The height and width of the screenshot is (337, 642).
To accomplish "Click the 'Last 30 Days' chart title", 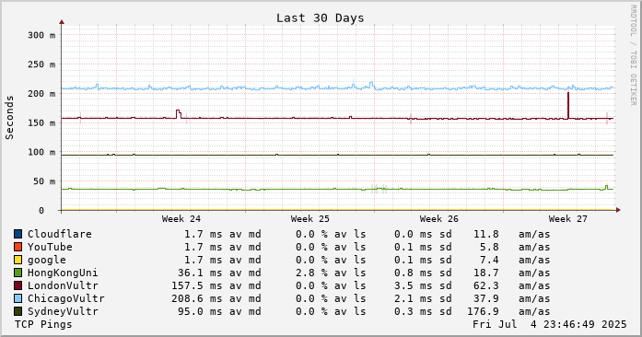I will coord(320,18).
